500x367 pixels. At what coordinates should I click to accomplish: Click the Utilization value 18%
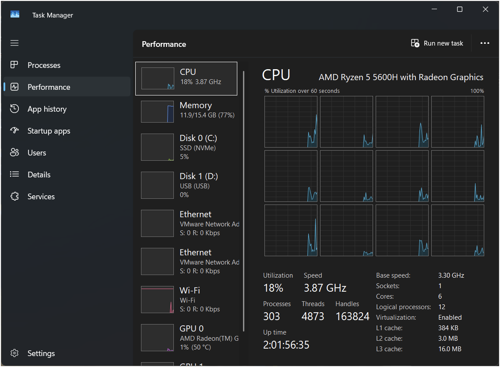pyautogui.click(x=273, y=288)
